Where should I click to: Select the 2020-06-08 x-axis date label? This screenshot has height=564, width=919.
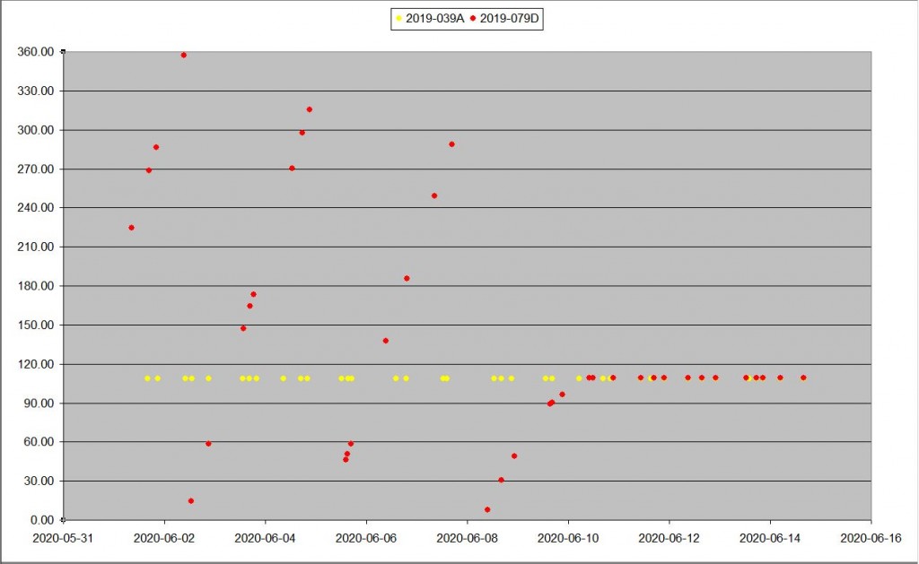467,539
